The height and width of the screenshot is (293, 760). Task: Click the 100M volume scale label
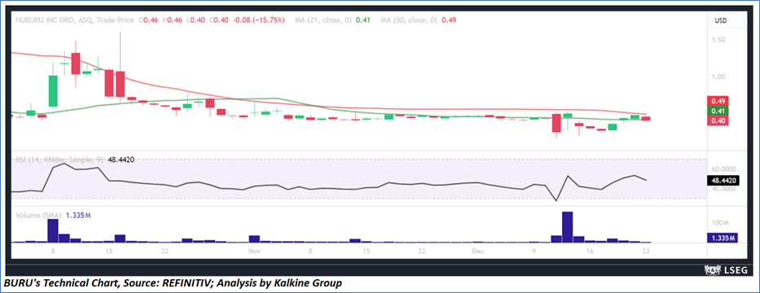point(720,223)
